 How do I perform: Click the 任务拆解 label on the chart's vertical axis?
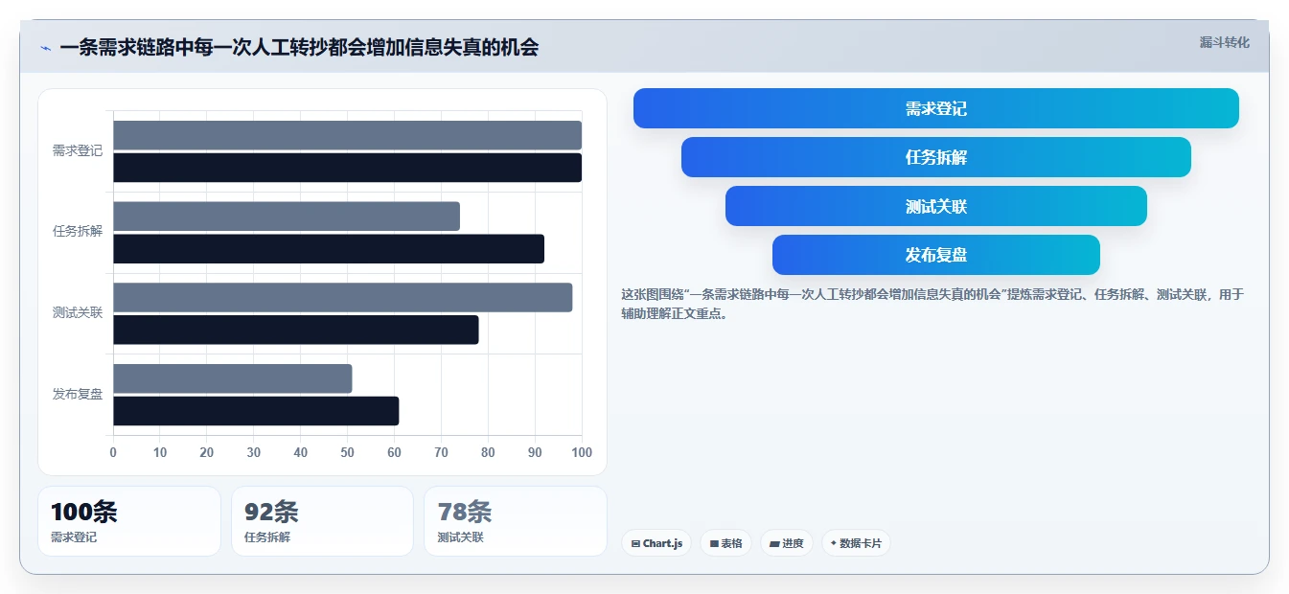point(78,232)
